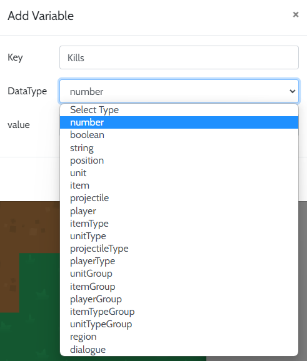Select projectile data type
This screenshot has height=361, width=307.
(x=179, y=198)
